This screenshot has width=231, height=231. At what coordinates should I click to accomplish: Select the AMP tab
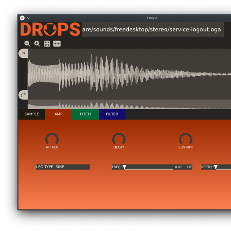coord(58,114)
